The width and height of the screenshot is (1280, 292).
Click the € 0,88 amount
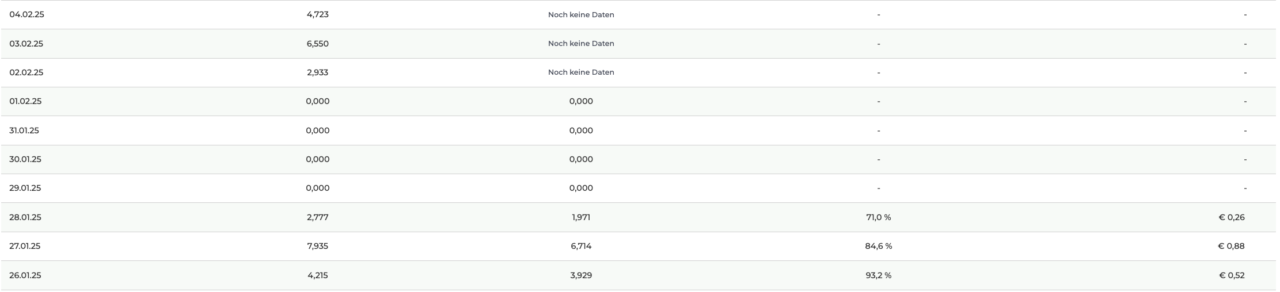tap(1232, 246)
